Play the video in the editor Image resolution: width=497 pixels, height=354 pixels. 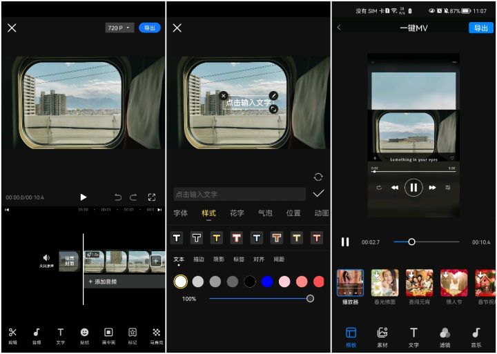[84, 197]
